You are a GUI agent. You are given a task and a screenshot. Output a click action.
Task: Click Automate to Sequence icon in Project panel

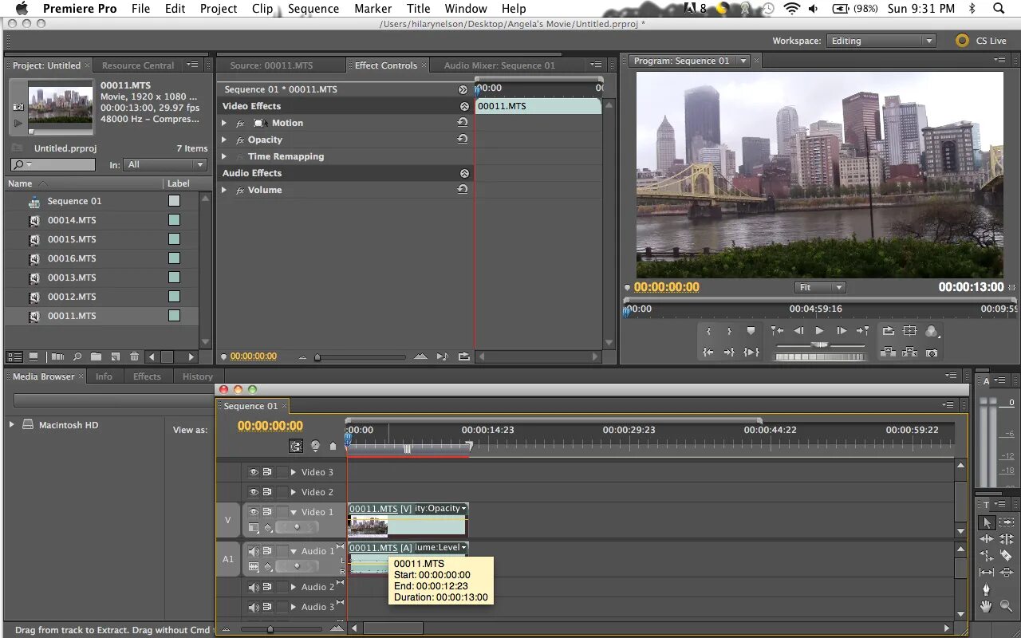(57, 356)
